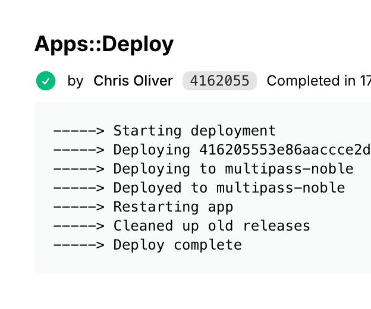Click the word "releases" in the log
Image resolution: width=371 pixels, height=309 pixels.
[276, 226]
